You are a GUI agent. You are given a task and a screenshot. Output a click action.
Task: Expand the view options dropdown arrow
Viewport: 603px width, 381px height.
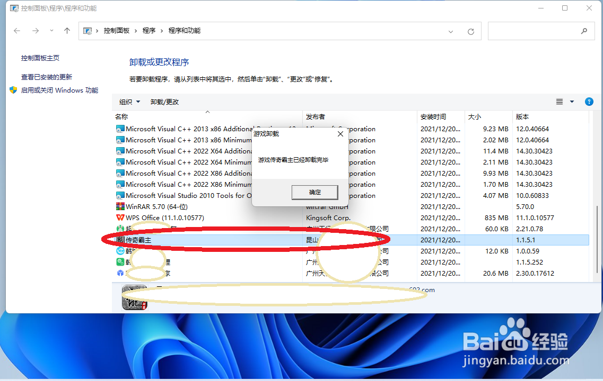coord(572,102)
